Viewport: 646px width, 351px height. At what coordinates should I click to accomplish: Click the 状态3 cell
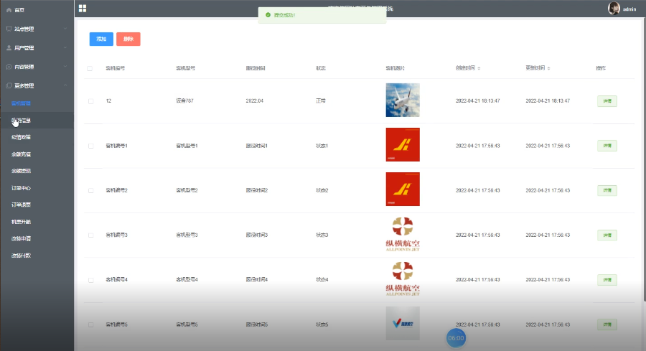322,235
